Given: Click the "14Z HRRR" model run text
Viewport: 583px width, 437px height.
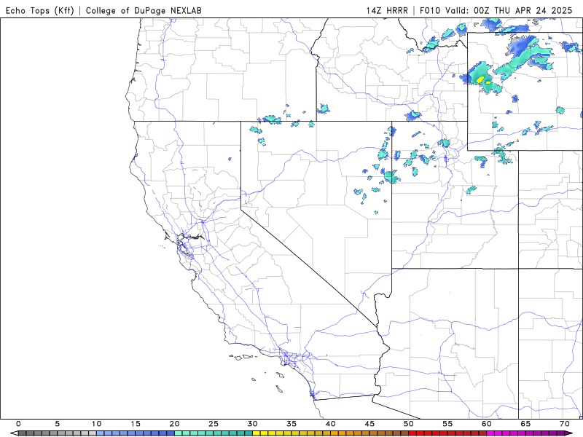Looking at the screenshot, I should (387, 10).
